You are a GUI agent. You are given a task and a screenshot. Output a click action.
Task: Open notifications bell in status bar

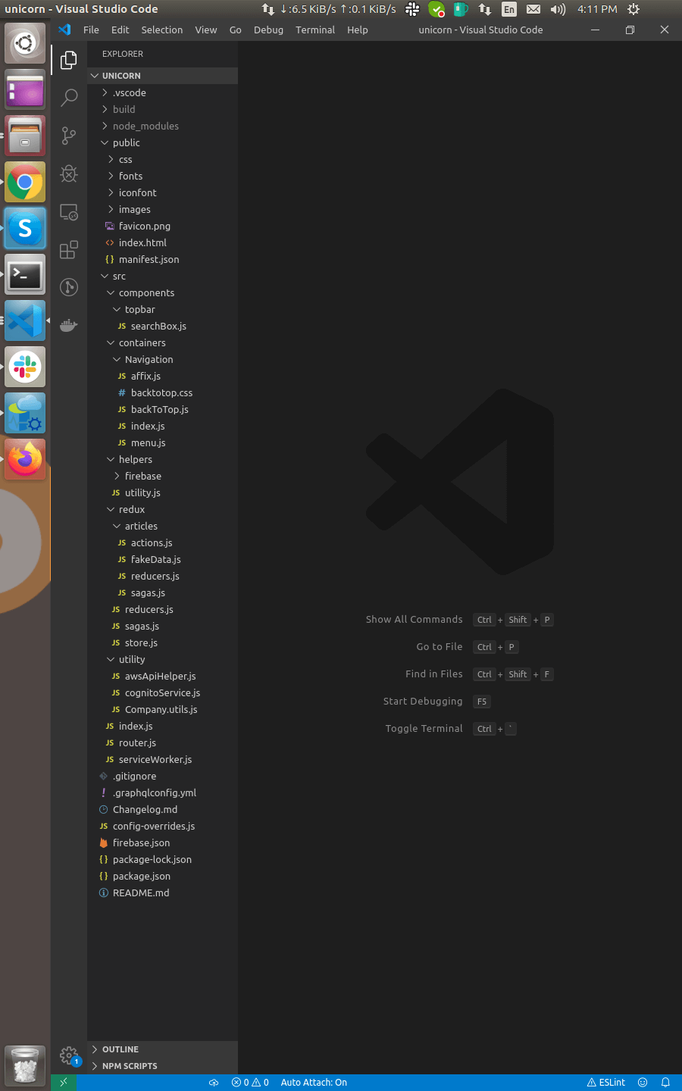665,1083
